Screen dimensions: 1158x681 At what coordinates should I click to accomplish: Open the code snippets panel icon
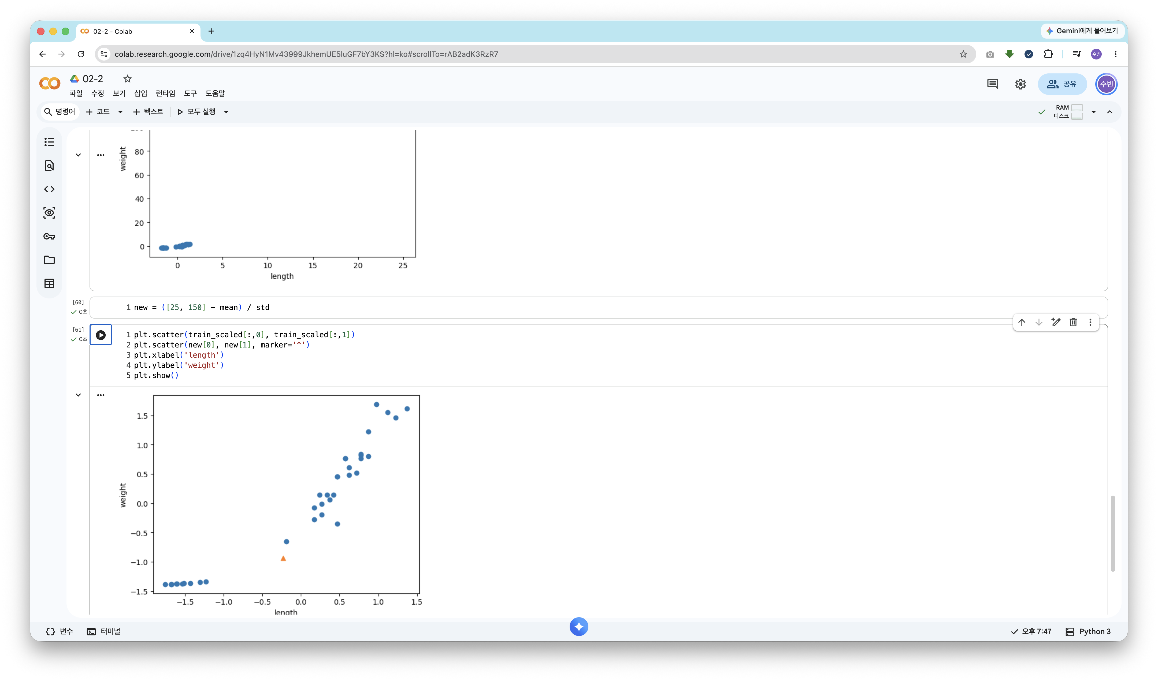49,189
